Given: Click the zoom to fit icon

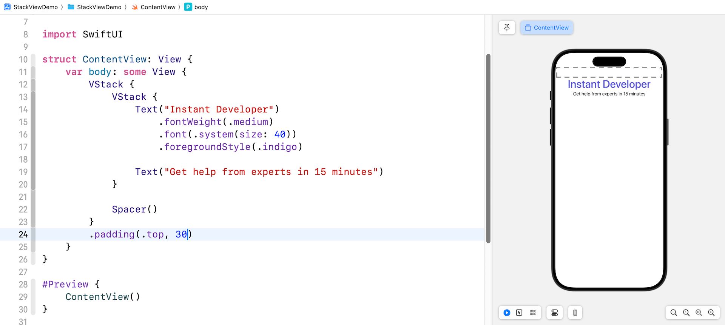Looking at the screenshot, I should (x=699, y=313).
